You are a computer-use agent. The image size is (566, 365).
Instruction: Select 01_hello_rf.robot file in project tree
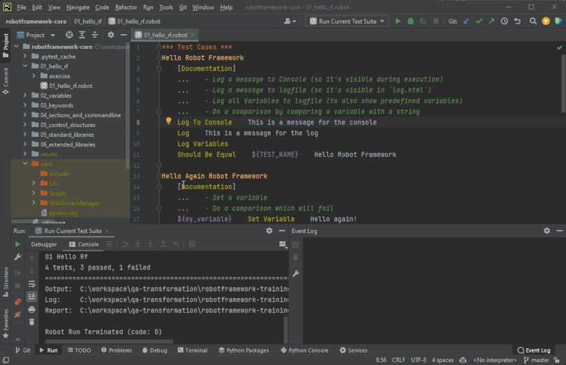click(x=70, y=86)
